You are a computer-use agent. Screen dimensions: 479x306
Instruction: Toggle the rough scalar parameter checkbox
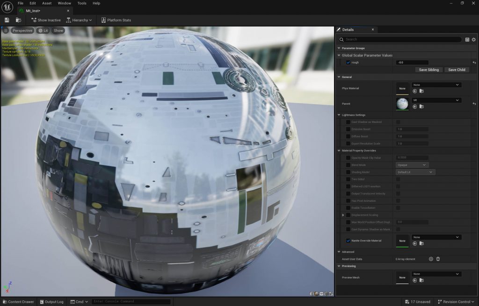[x=348, y=63]
